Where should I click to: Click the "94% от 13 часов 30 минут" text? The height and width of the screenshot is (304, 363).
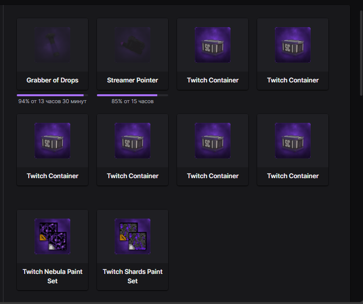coord(52,102)
